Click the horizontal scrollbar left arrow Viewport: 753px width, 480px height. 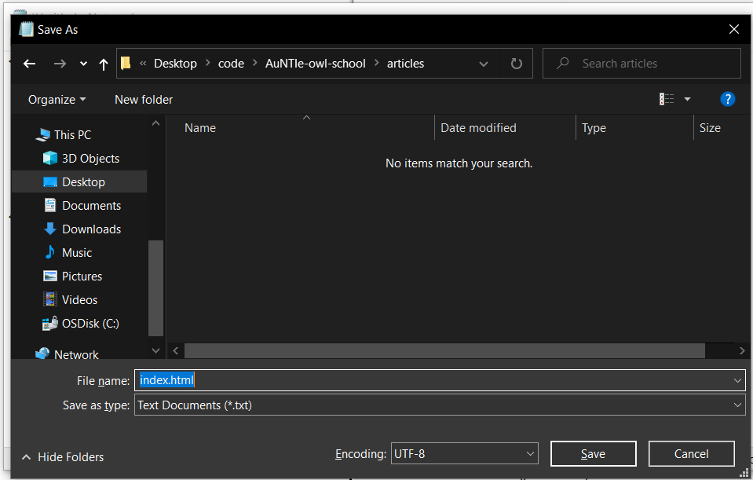tap(176, 350)
